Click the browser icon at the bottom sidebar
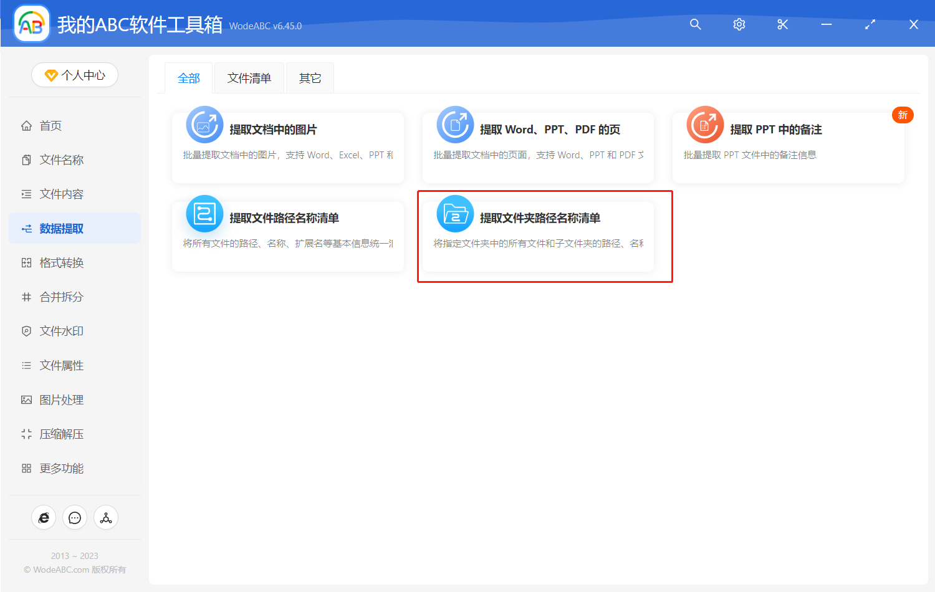The width and height of the screenshot is (935, 592). click(43, 517)
